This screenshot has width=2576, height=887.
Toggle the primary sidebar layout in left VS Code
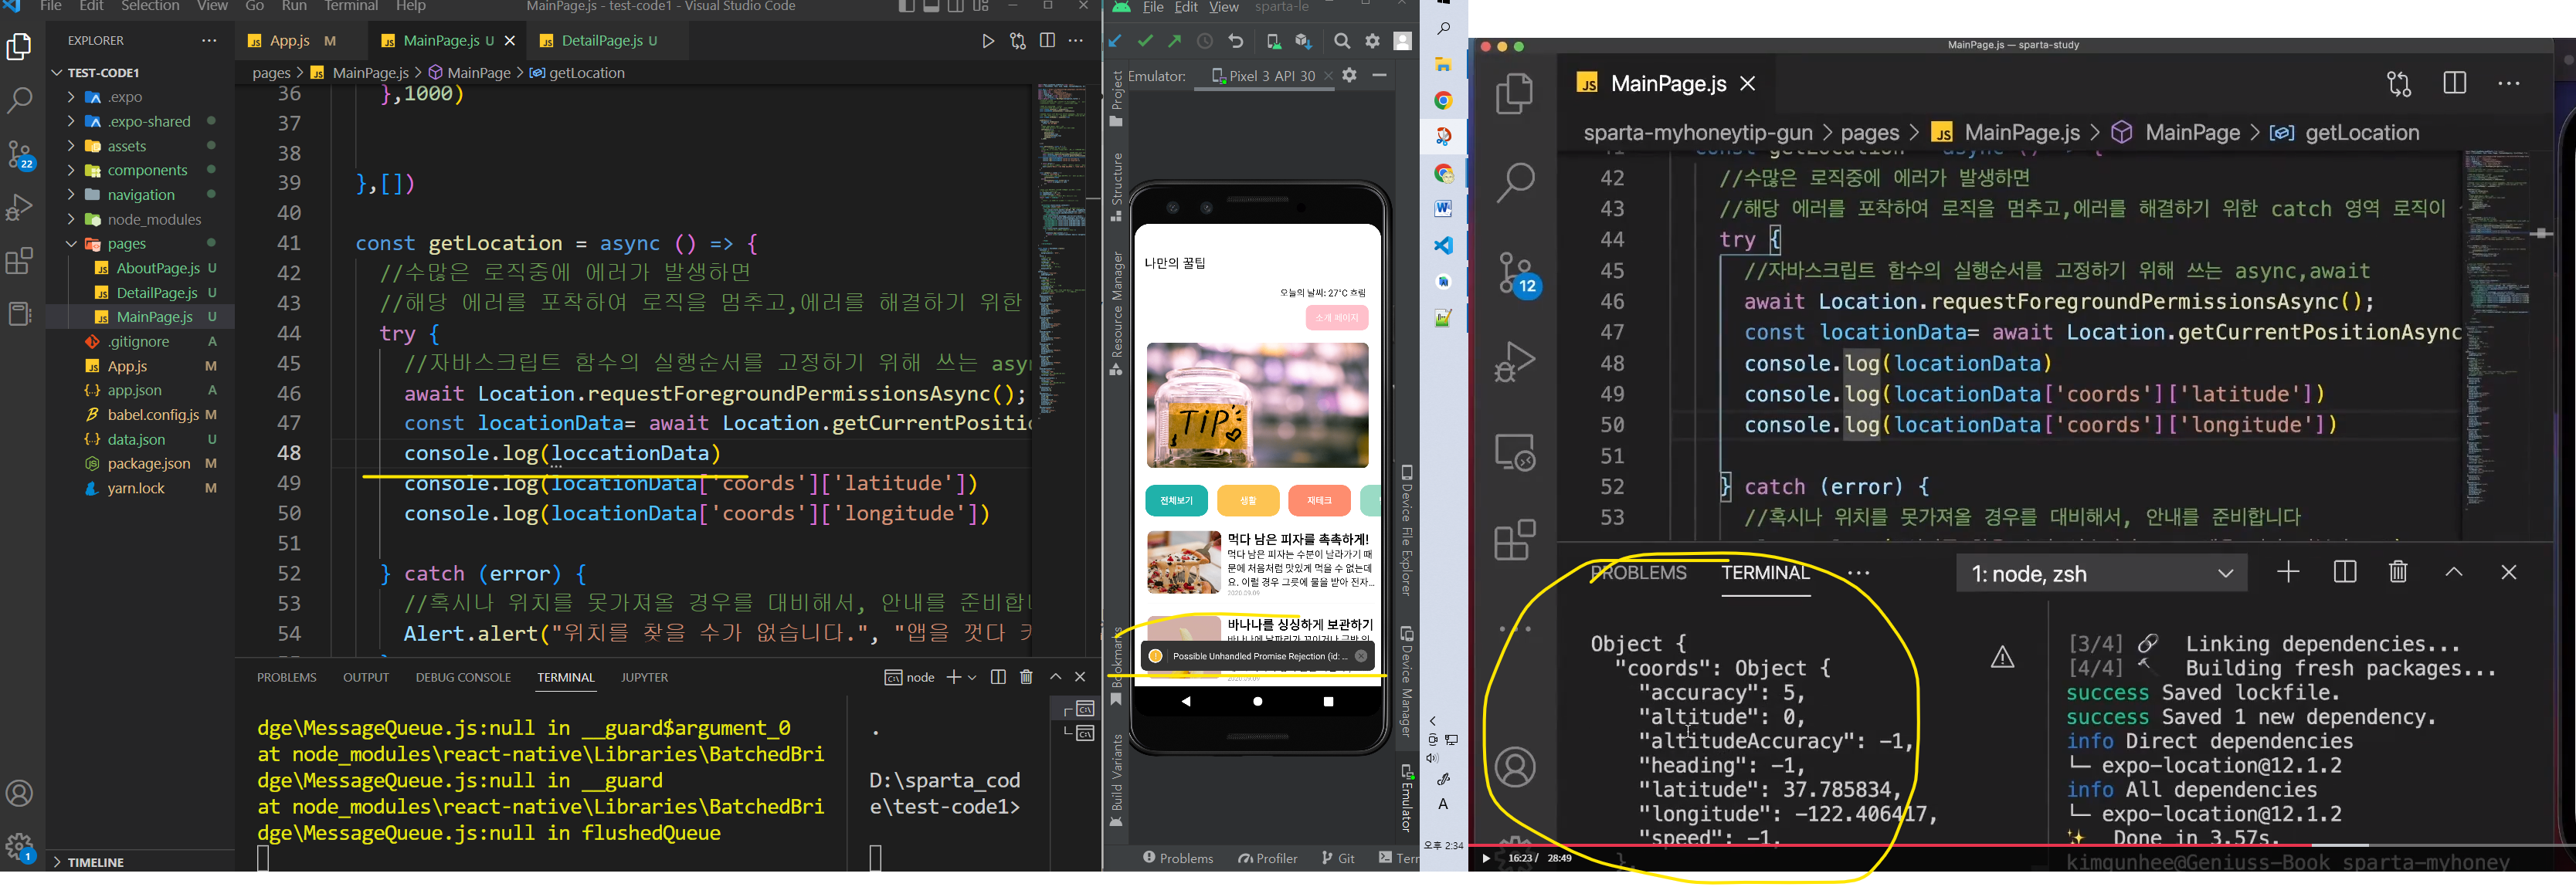coord(906,6)
